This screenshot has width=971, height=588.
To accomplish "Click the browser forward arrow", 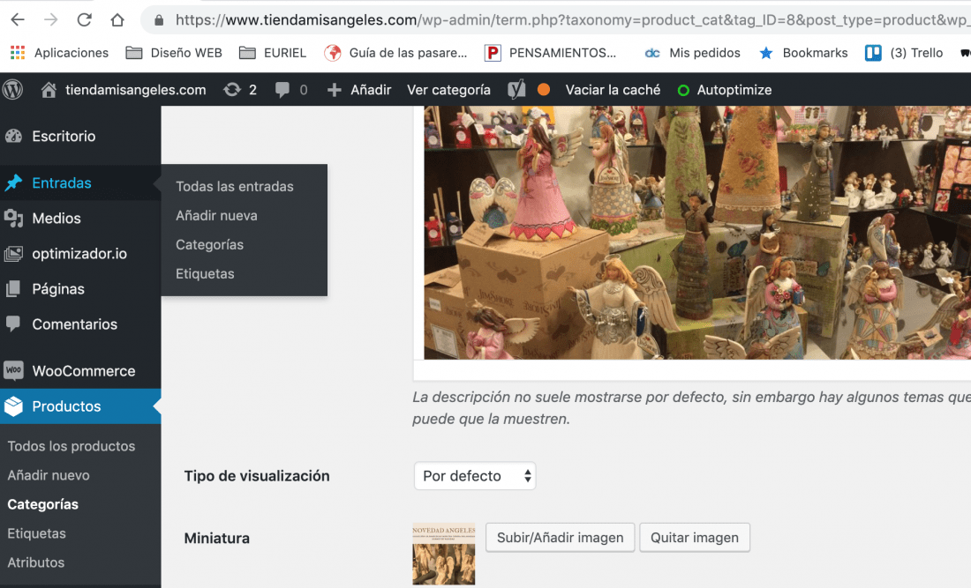I will [51, 19].
